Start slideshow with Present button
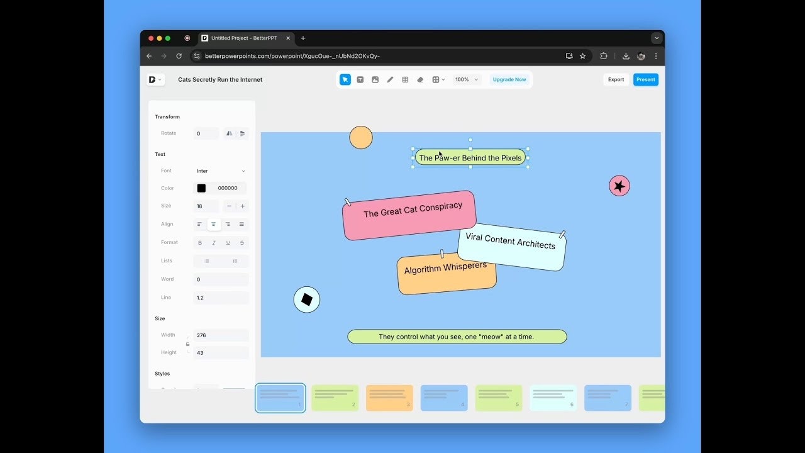Viewport: 805px width, 453px height. tap(646, 80)
